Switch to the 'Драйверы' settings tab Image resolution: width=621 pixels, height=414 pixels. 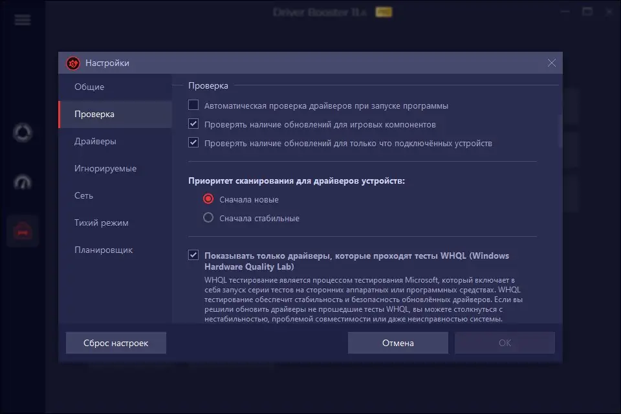(x=115, y=141)
